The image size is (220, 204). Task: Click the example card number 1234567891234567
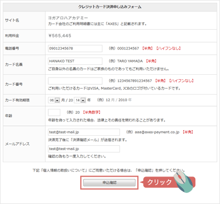[x=134, y=81]
